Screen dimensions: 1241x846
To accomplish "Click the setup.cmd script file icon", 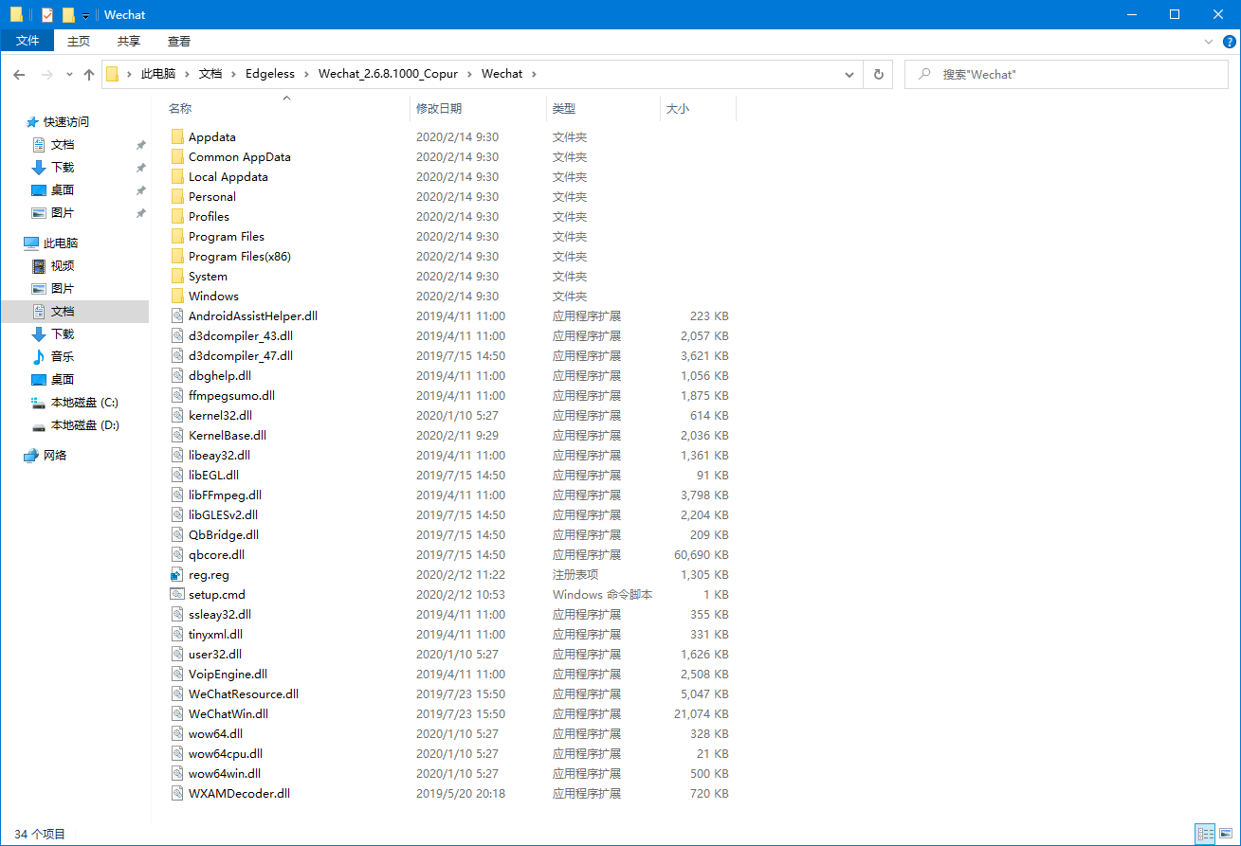I will [x=177, y=595].
